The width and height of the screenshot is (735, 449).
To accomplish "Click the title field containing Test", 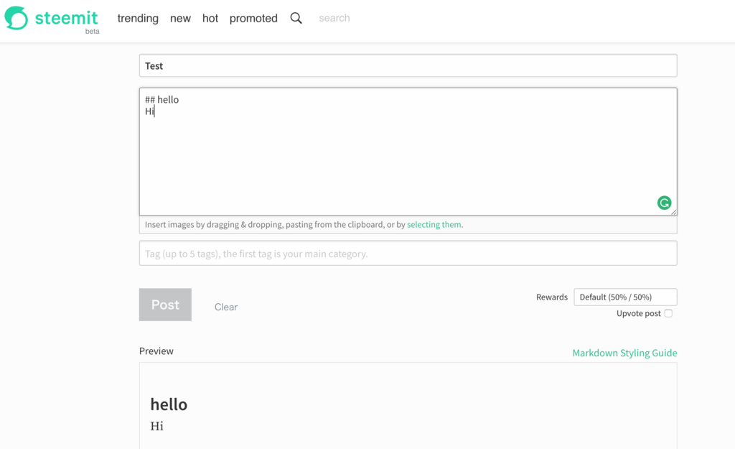I will [x=408, y=65].
